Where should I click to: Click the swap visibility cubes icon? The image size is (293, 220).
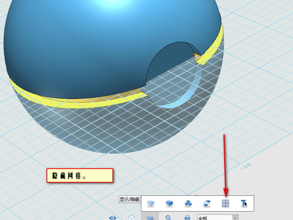point(207,203)
